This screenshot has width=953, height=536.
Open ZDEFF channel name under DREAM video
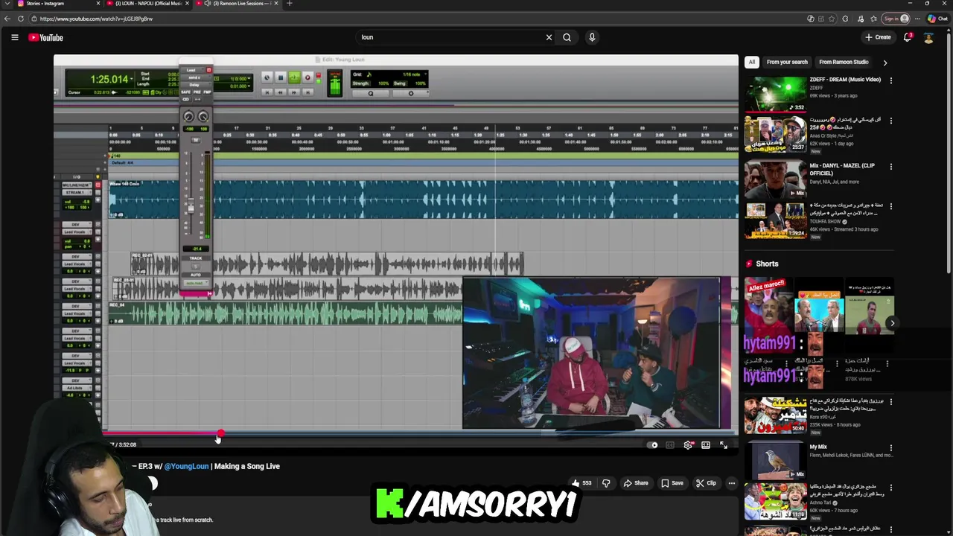(x=816, y=88)
